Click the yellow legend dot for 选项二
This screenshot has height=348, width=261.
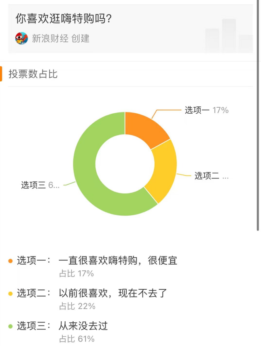coord(11,293)
